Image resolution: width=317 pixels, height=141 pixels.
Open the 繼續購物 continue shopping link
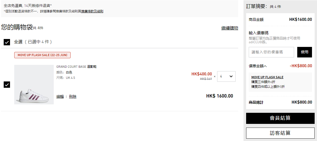230,28
